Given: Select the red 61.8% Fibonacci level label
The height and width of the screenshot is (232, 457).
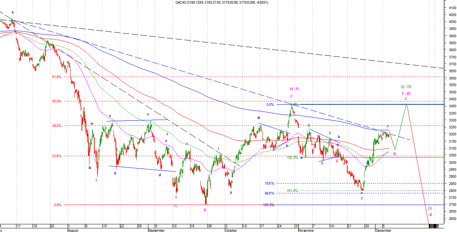Looking at the screenshot, I should click(56, 77).
